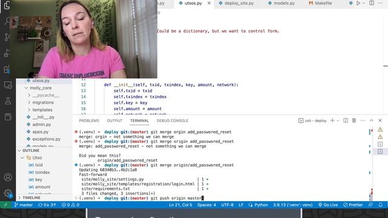Open terminal panel ellipsis actions menu

(363, 121)
